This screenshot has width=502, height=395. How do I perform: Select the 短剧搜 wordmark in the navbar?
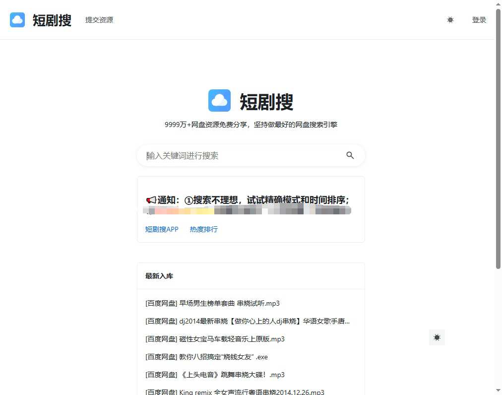pyautogui.click(x=52, y=20)
